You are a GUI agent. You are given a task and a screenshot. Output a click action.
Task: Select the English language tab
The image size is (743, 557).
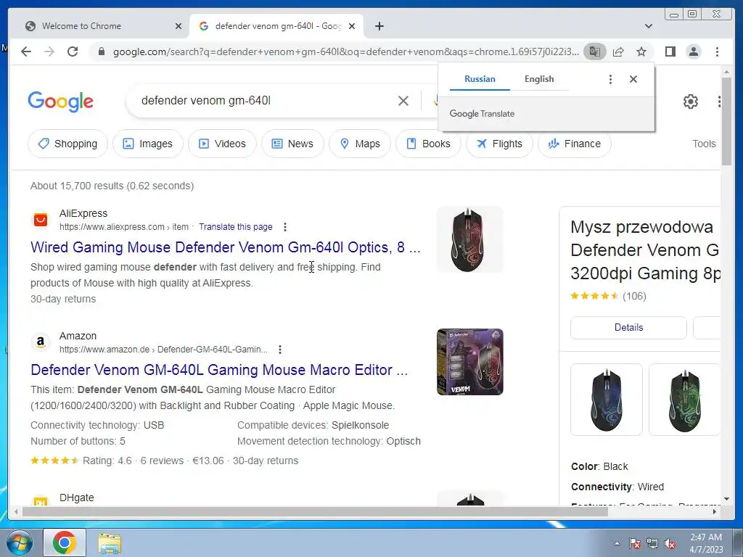tap(539, 79)
